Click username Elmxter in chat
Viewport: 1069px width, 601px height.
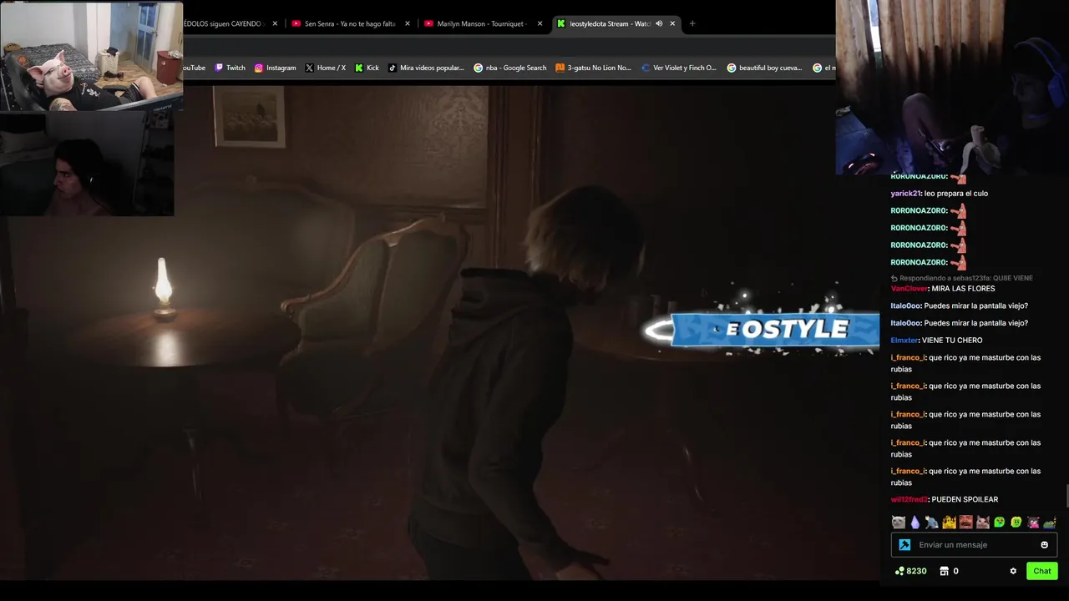pos(904,341)
